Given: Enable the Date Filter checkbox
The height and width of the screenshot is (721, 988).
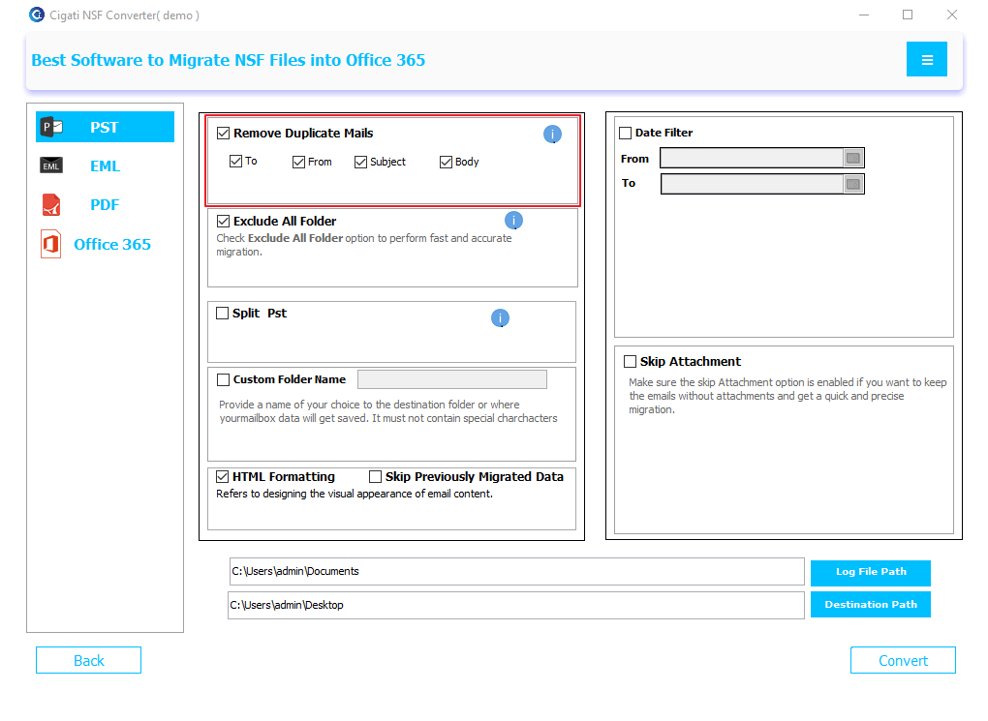Looking at the screenshot, I should (625, 133).
